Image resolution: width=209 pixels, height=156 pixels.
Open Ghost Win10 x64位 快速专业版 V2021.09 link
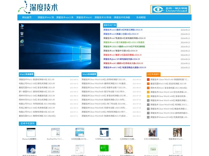(x=105, y=88)
